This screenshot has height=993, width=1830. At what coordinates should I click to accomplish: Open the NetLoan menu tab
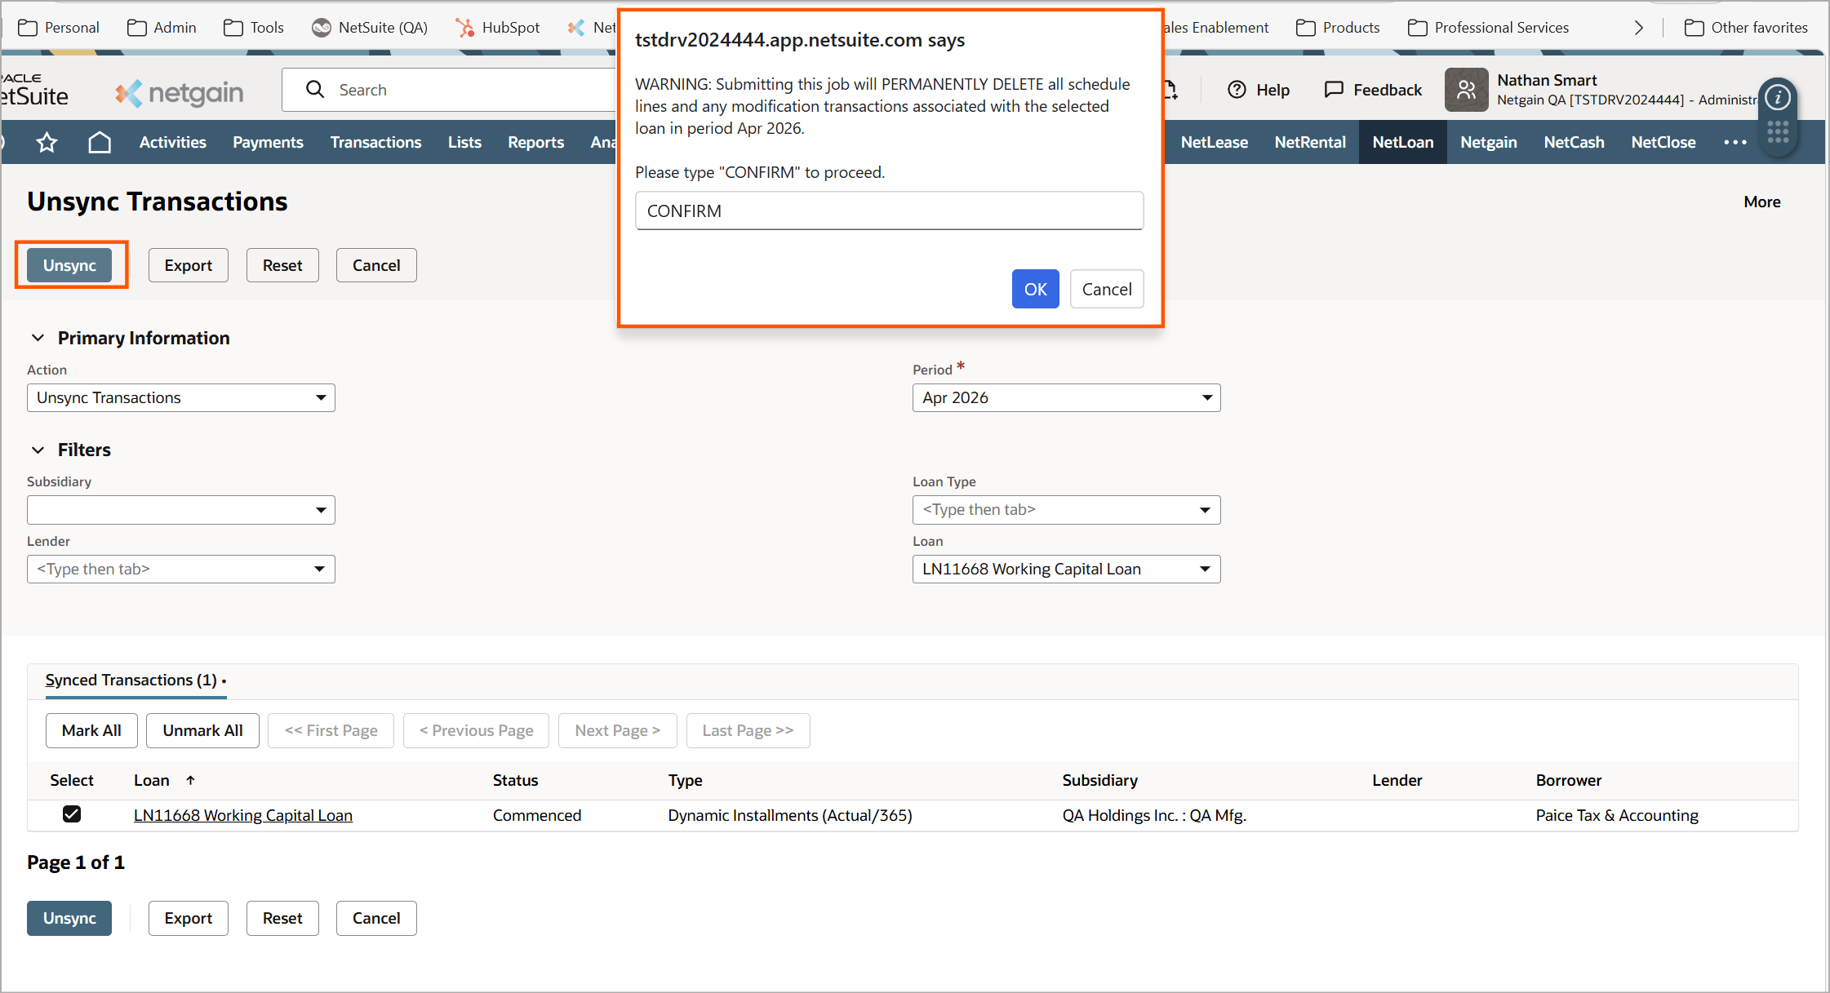pos(1402,143)
